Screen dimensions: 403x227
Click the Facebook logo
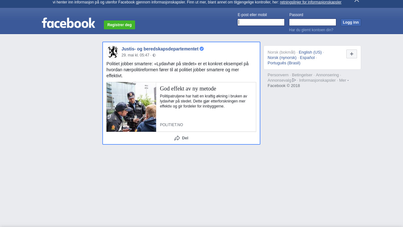click(68, 23)
